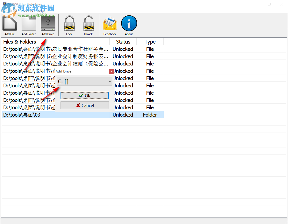
Task: Select the Add Drive USB icon
Action: pos(48,23)
